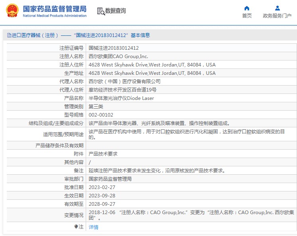Click the 生效日期 row label
Image resolution: width=297 pixels, height=236 pixels.
click(x=74, y=195)
